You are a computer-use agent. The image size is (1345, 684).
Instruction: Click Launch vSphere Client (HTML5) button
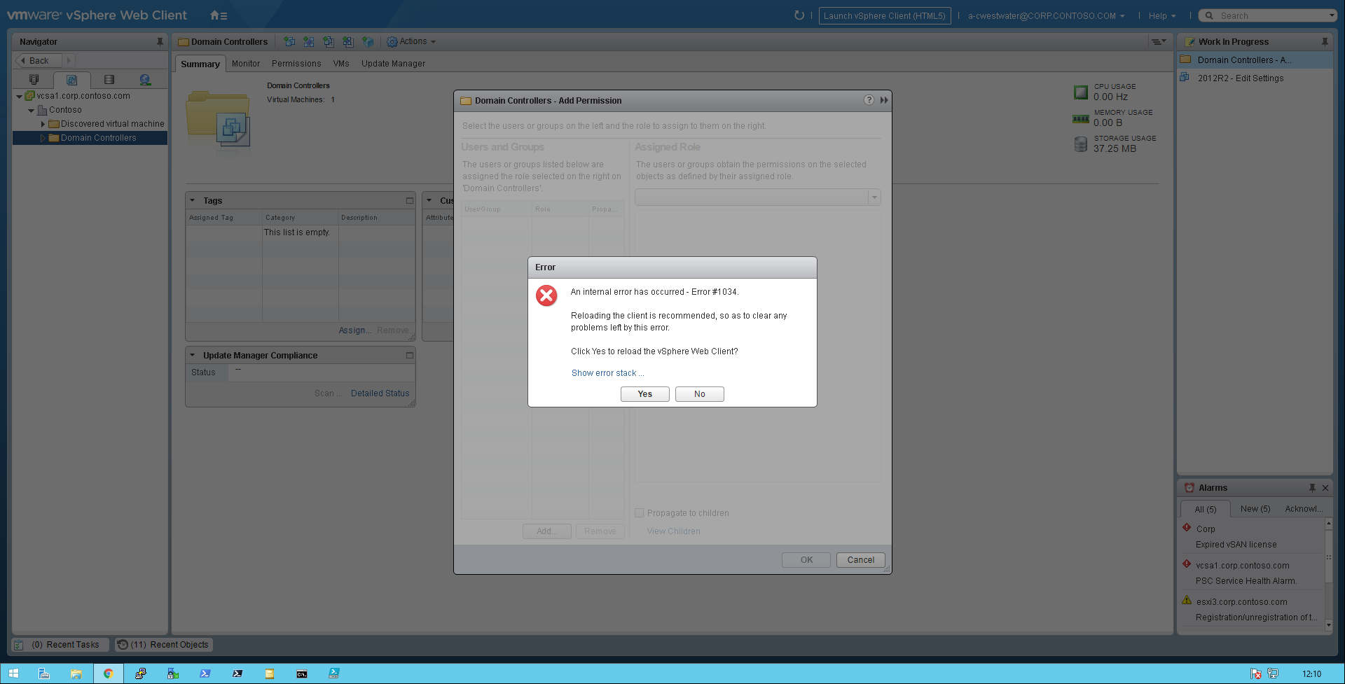[885, 15]
